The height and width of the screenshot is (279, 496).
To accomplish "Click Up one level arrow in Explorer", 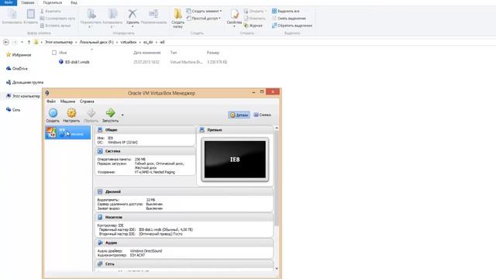I will pos(29,42).
